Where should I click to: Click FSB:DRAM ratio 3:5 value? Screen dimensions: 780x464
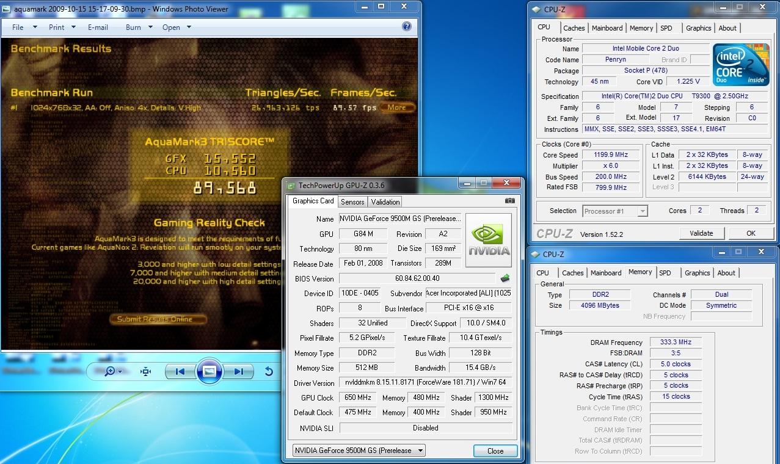click(x=676, y=353)
